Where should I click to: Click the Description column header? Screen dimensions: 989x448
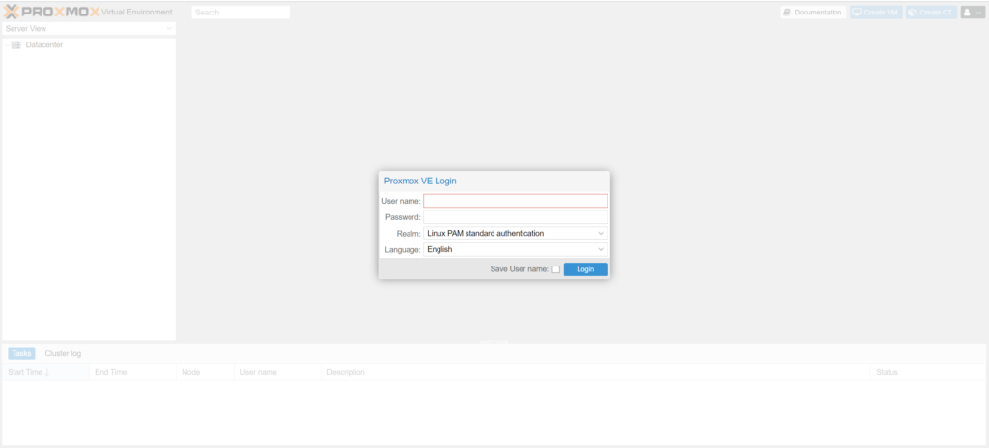pyautogui.click(x=595, y=372)
